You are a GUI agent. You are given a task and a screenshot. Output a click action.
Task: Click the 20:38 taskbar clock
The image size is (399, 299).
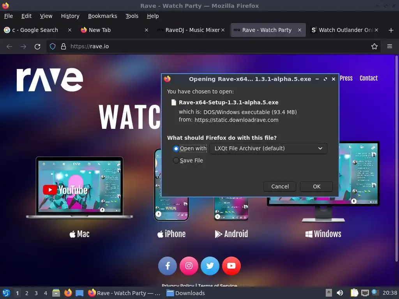point(390,293)
